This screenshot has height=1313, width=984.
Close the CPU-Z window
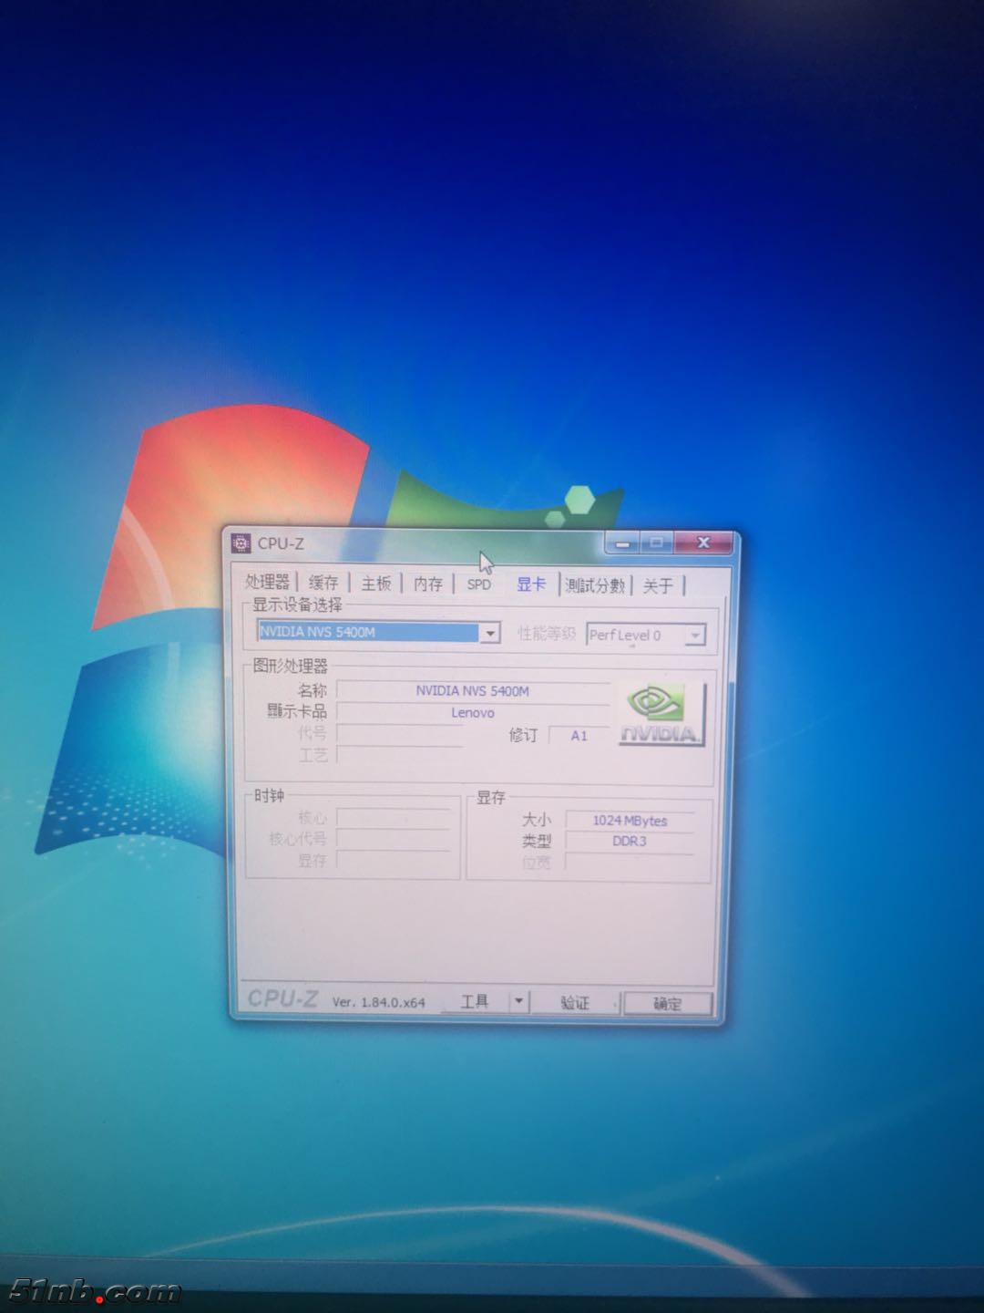coord(703,543)
